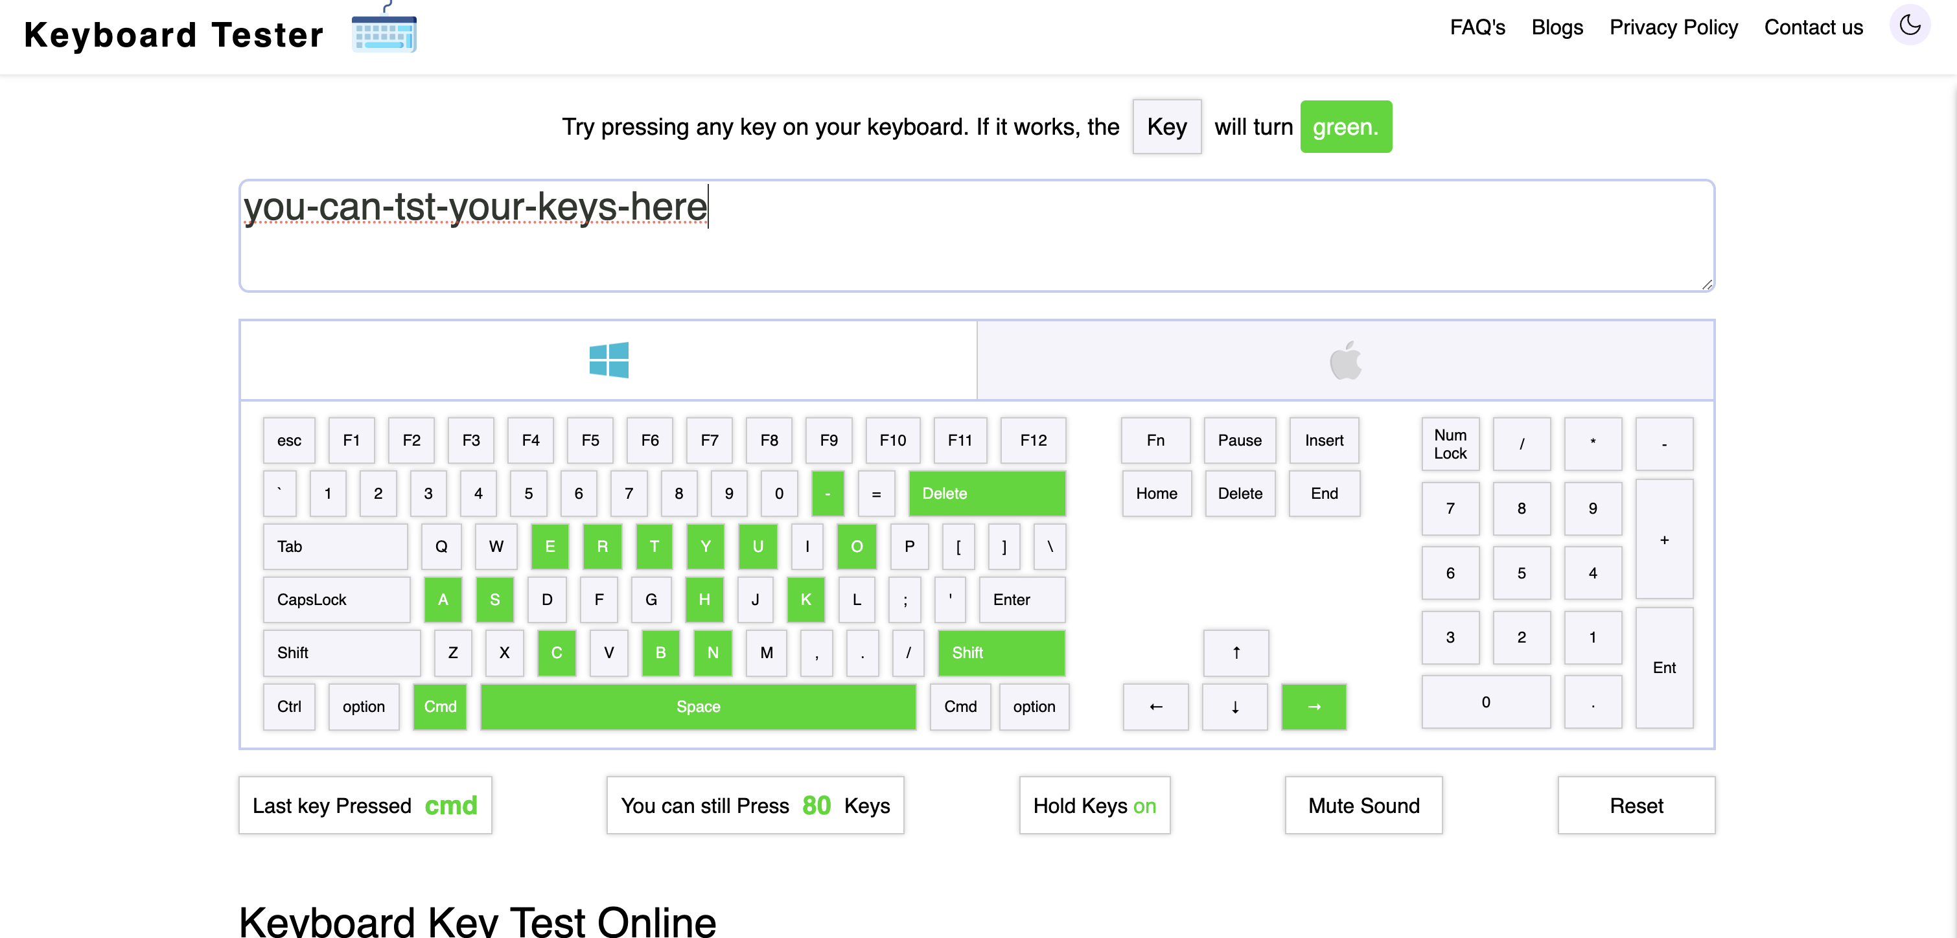Click the semicolon key

[x=905, y=600]
